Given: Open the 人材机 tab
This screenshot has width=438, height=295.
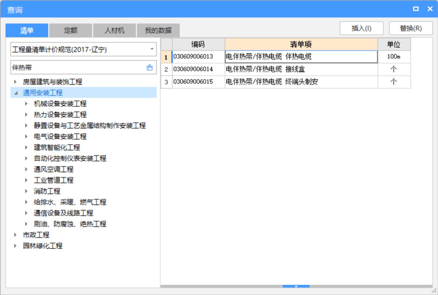Looking at the screenshot, I should click(x=114, y=30).
